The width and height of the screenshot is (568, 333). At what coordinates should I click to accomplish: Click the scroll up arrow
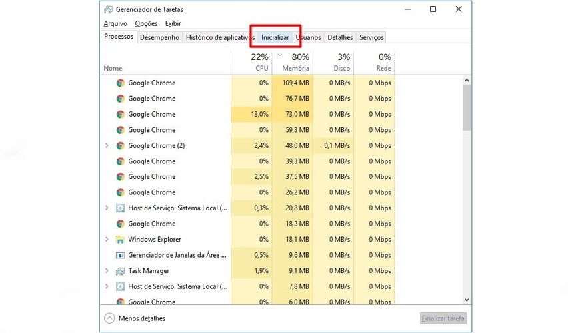[x=467, y=80]
